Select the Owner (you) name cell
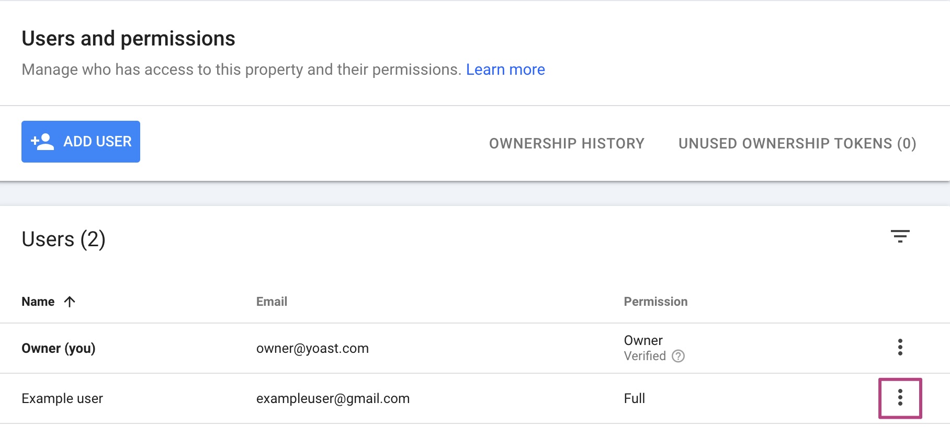950x437 pixels. [58, 348]
